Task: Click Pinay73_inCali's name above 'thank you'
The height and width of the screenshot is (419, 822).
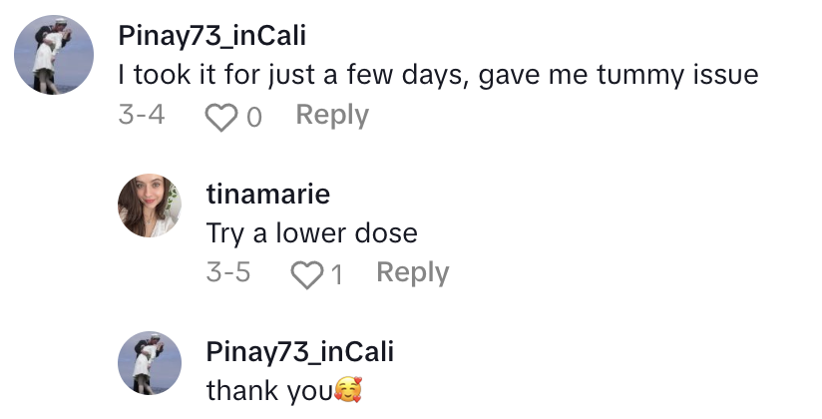Action: click(299, 351)
